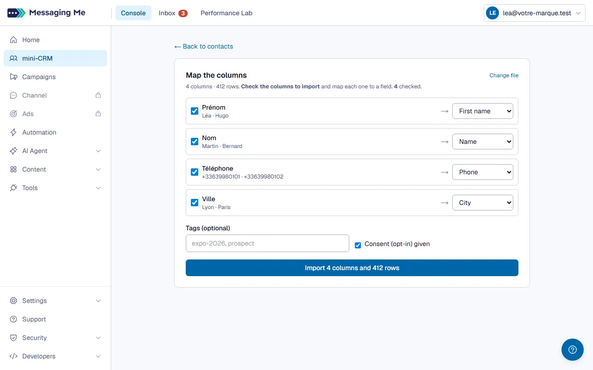
Task: Expand the Developers section chevron
Action: (98, 356)
